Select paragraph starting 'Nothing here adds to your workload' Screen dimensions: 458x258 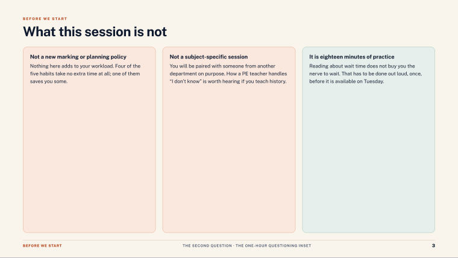point(86,74)
